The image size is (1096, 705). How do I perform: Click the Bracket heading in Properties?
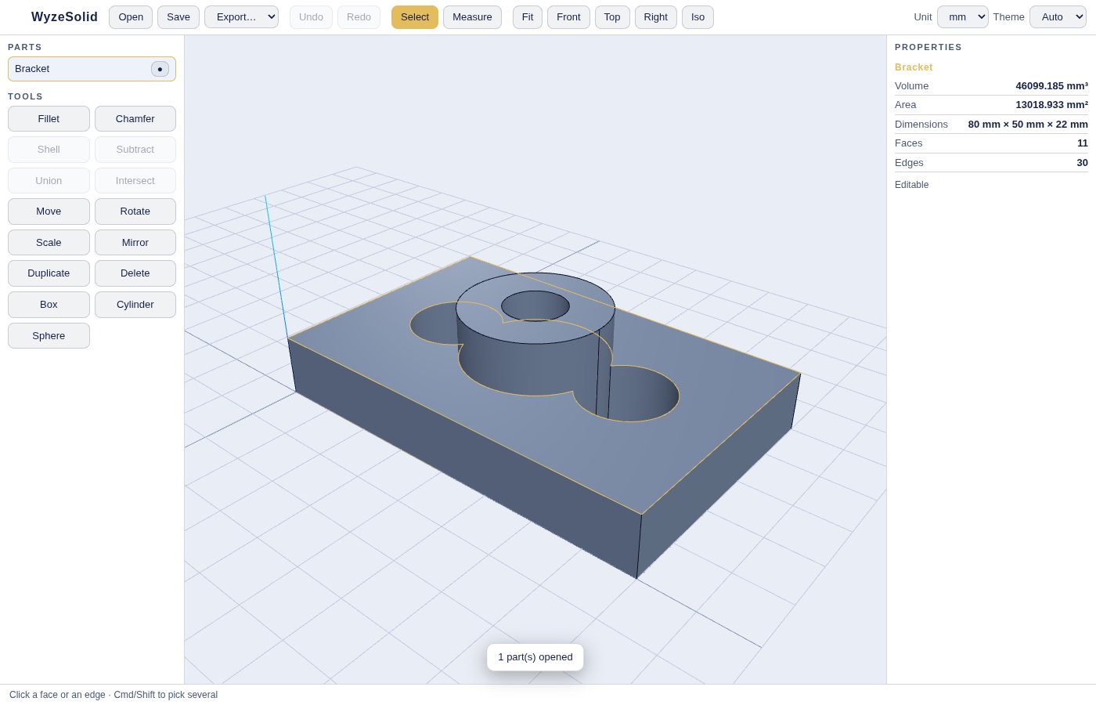pos(914,67)
